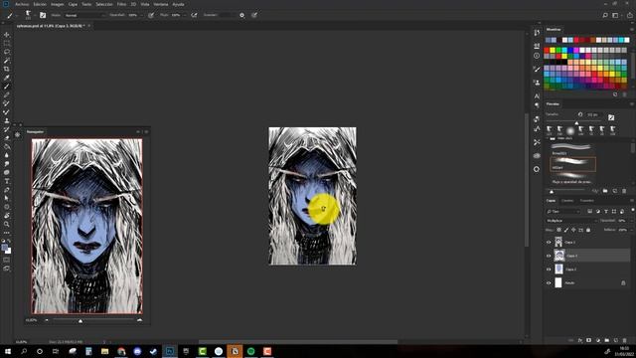Filter layers by type layers icon

tap(606, 212)
